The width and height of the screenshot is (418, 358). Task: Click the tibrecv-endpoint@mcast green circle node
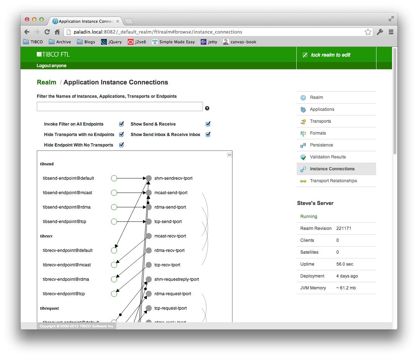click(x=114, y=265)
